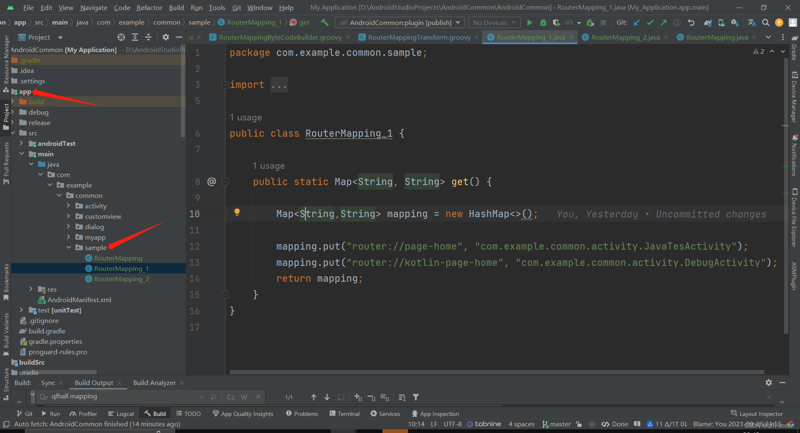The image size is (800, 433).
Task: Open the Refactor menu
Action: coord(149,8)
